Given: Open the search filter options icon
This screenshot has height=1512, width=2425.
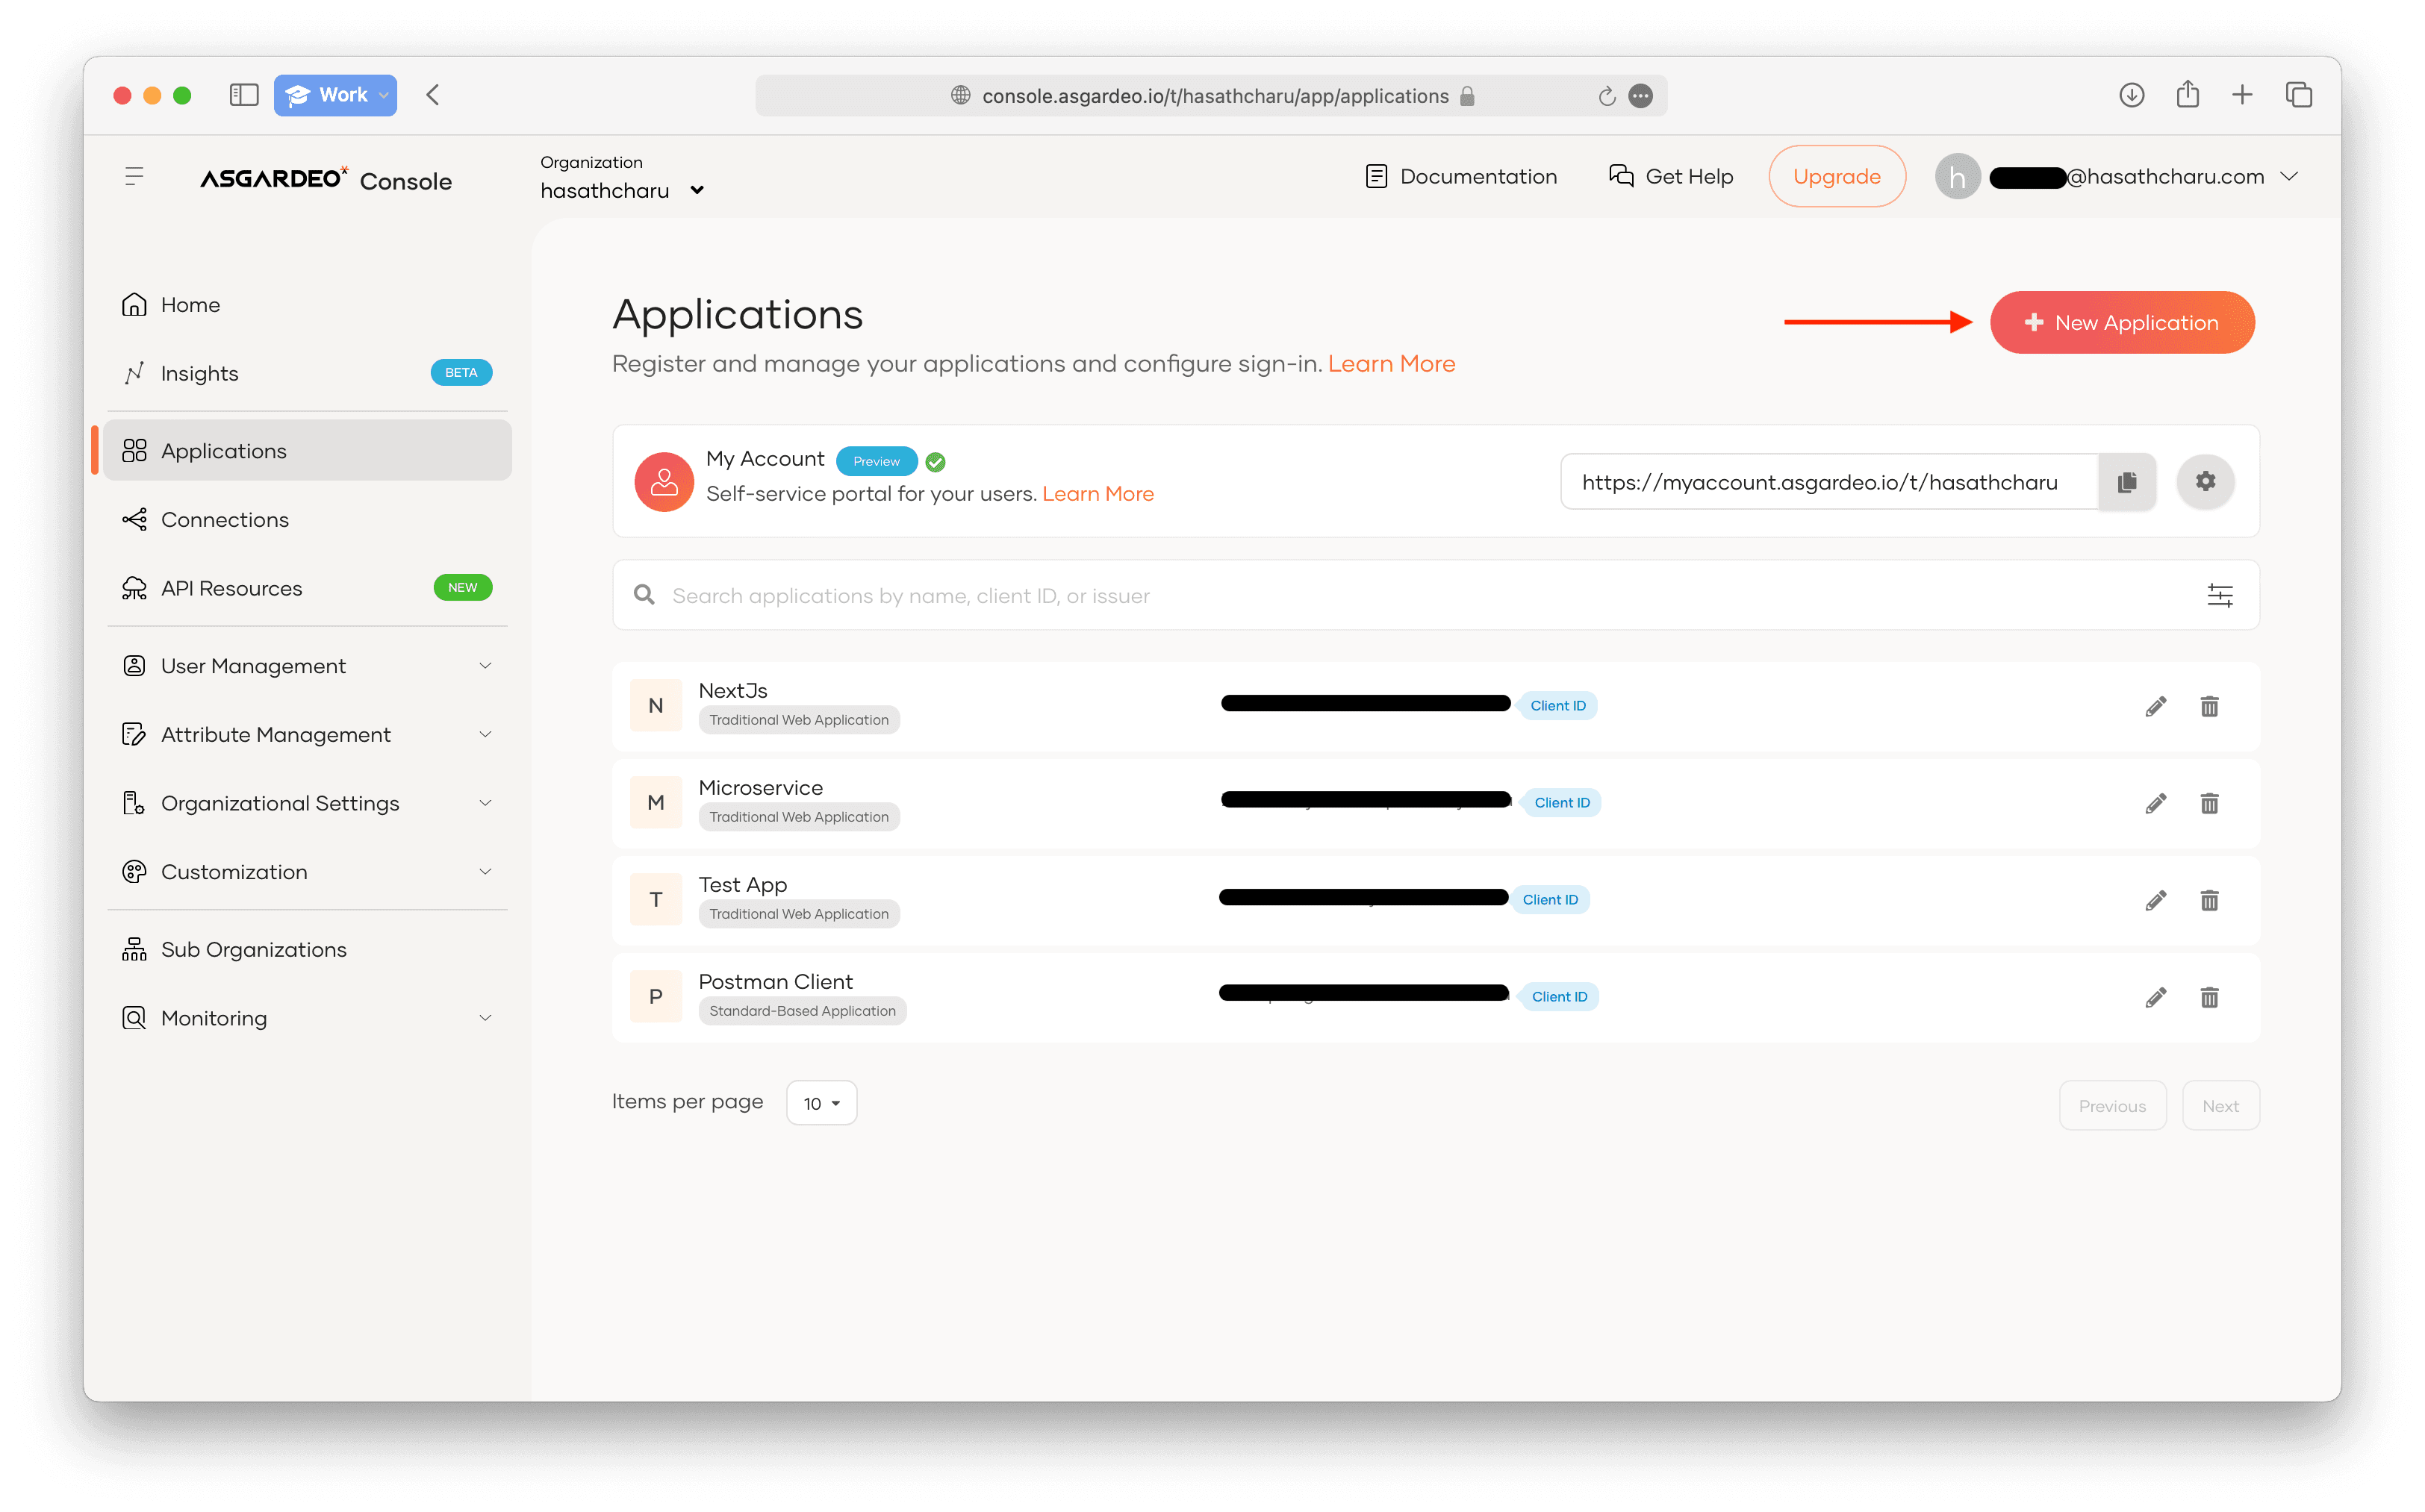Looking at the screenshot, I should pyautogui.click(x=2220, y=596).
